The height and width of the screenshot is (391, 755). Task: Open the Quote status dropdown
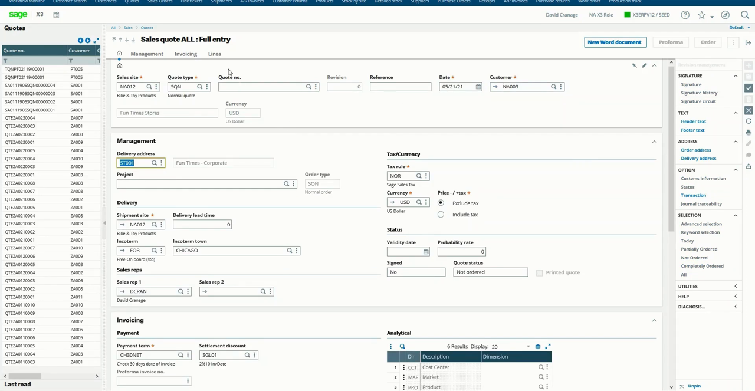pos(490,272)
